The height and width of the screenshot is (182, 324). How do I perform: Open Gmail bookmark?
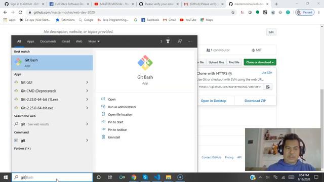click(170, 20)
